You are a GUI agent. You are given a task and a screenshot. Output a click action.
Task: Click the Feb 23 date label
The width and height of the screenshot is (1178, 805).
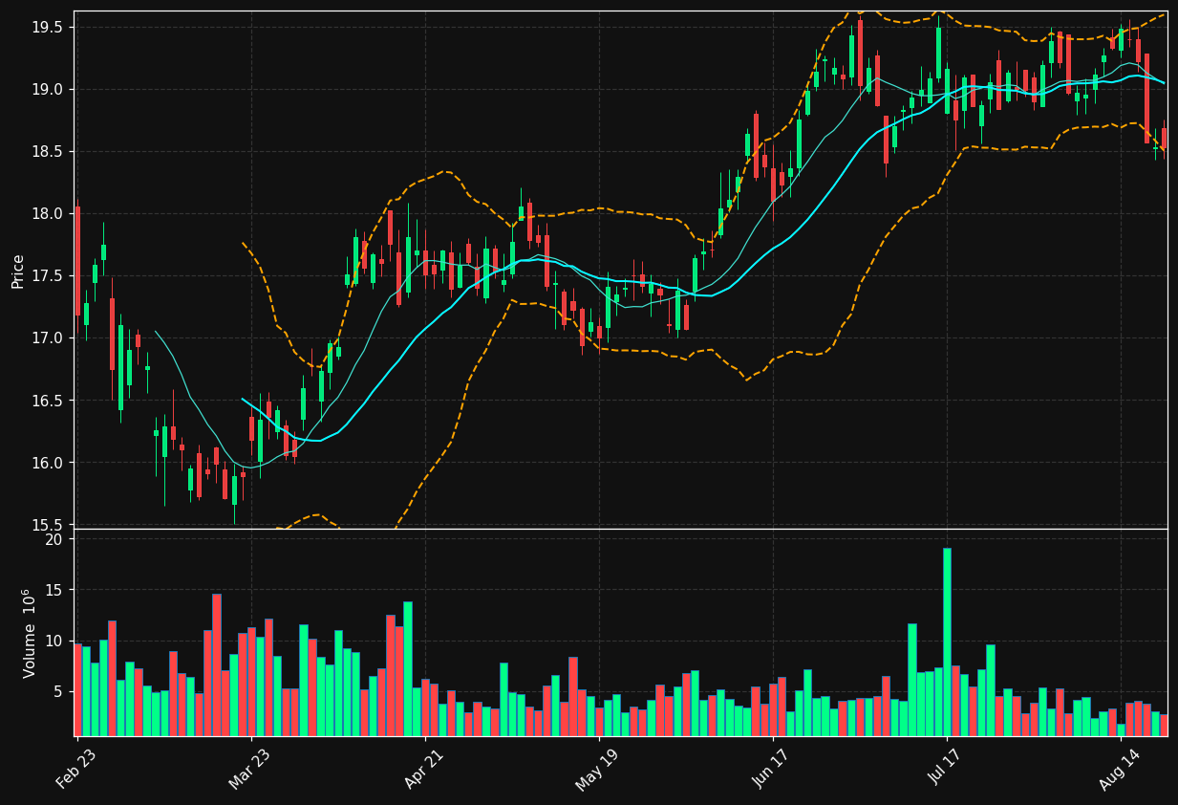click(x=76, y=769)
